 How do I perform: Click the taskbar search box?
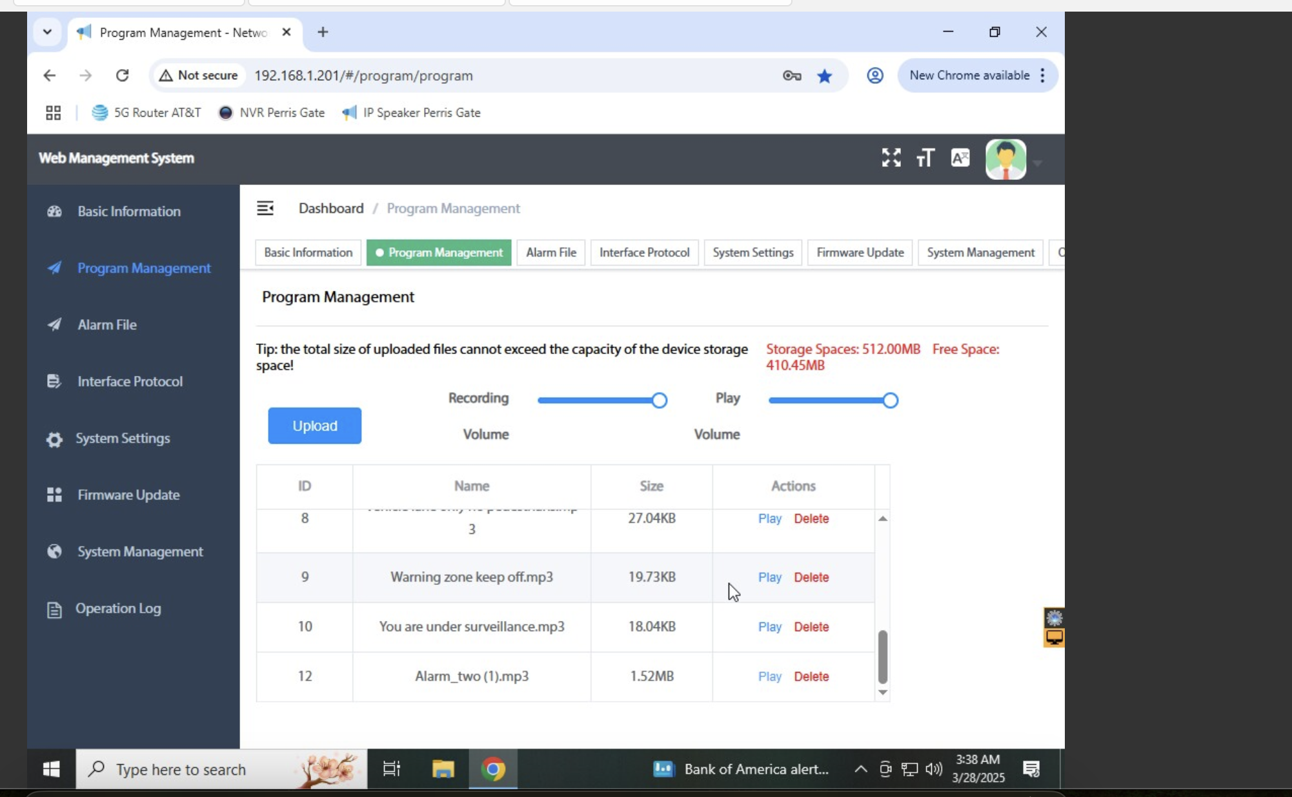(x=221, y=769)
